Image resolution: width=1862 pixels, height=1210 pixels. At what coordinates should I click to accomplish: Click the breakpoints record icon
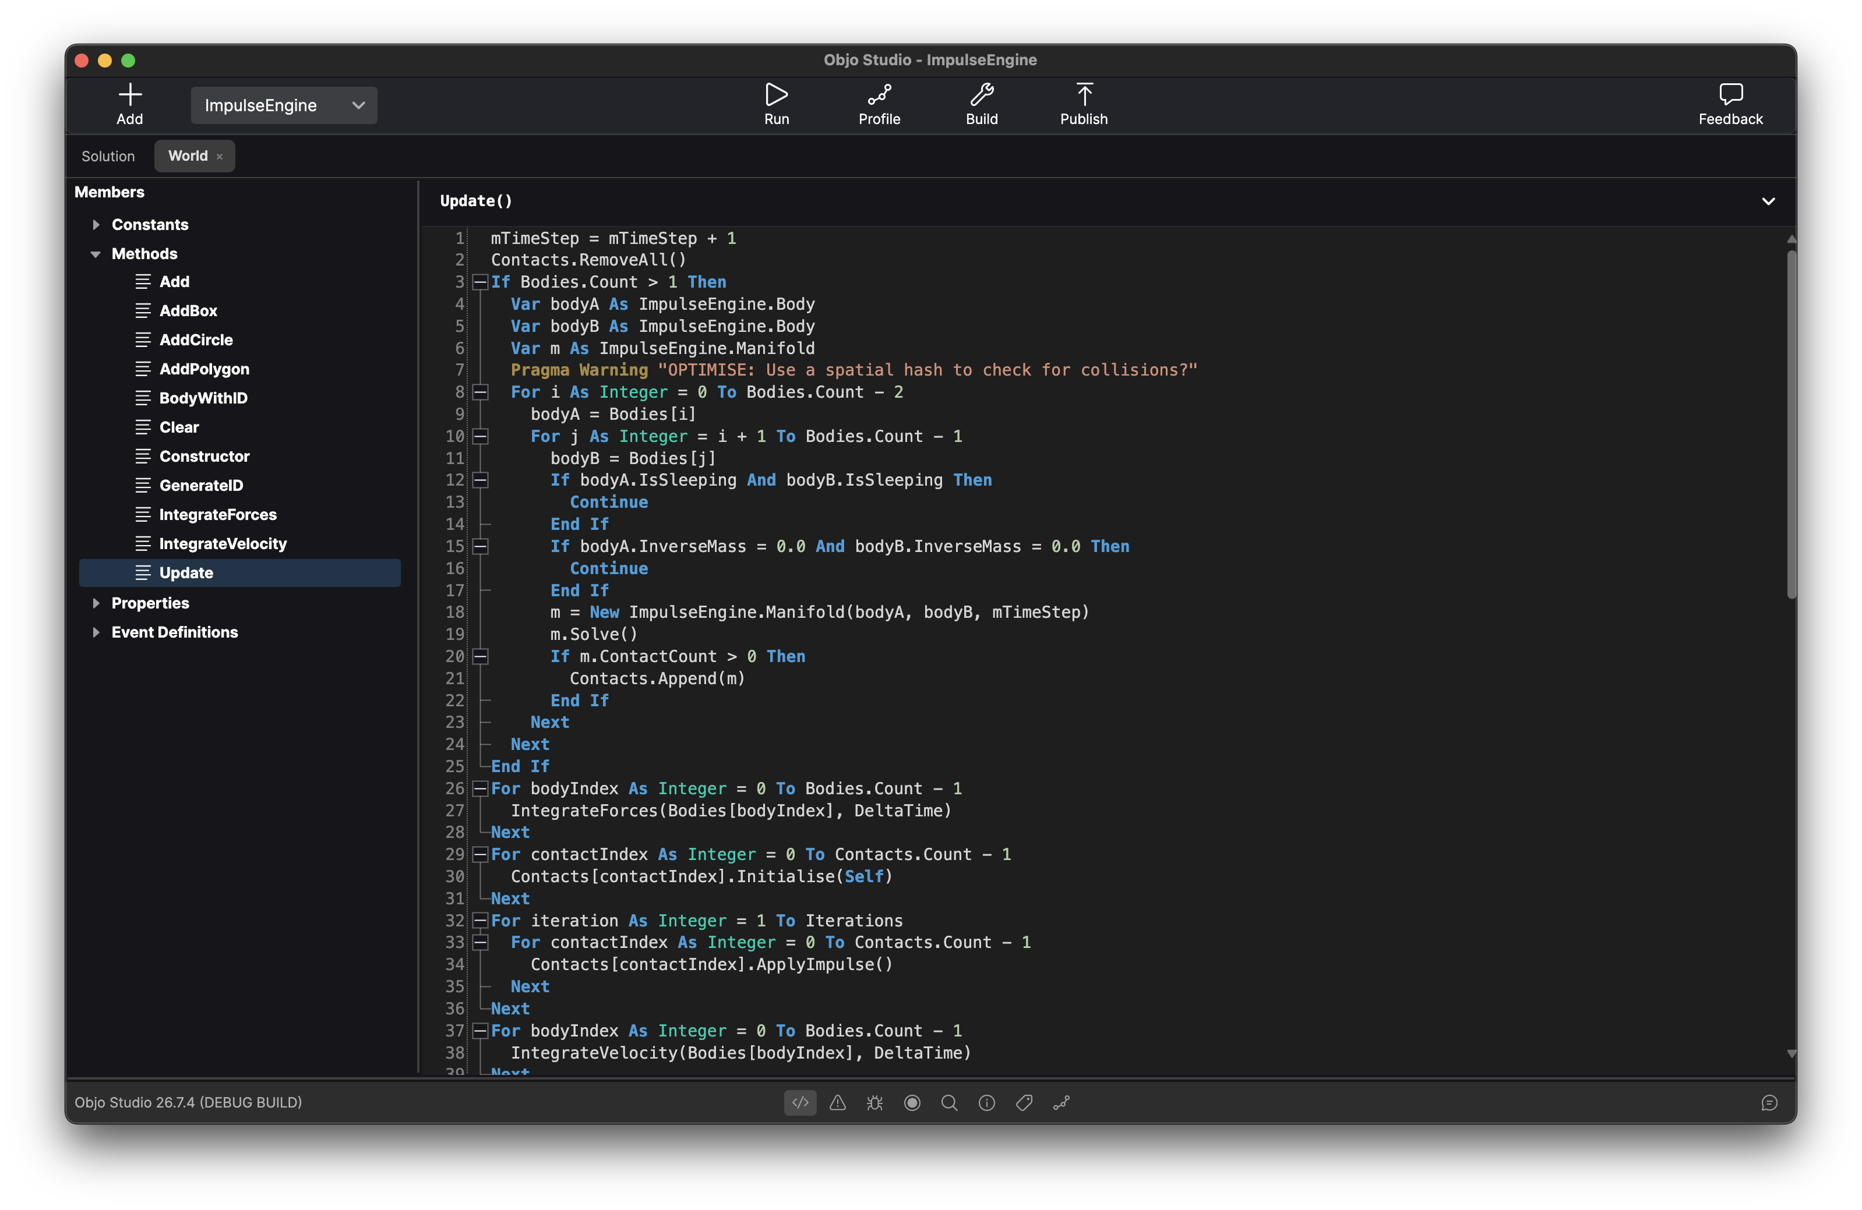click(911, 1102)
